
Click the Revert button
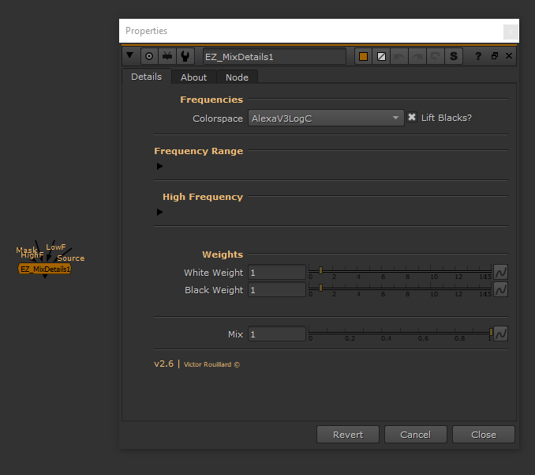coord(348,434)
